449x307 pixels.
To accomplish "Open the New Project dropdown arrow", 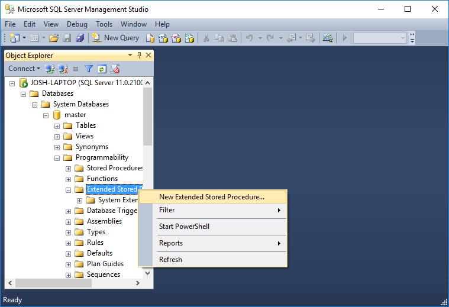I will point(24,38).
